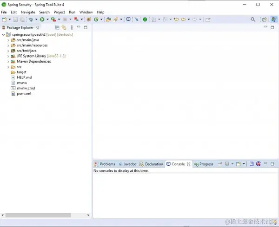Open the Relaunch dropdown arrow
Image resolution: width=279 pixels, height=227 pixels.
coord(82,19)
